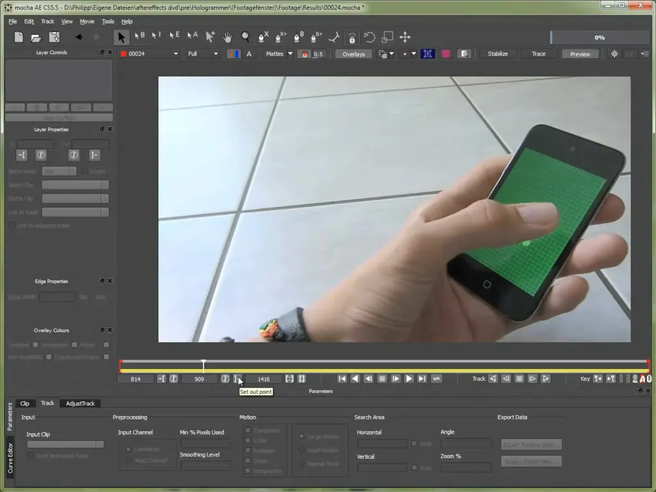Select the Add X-Spline (X+) pen tool
Viewport: 656px width, 492px height.
click(x=281, y=37)
